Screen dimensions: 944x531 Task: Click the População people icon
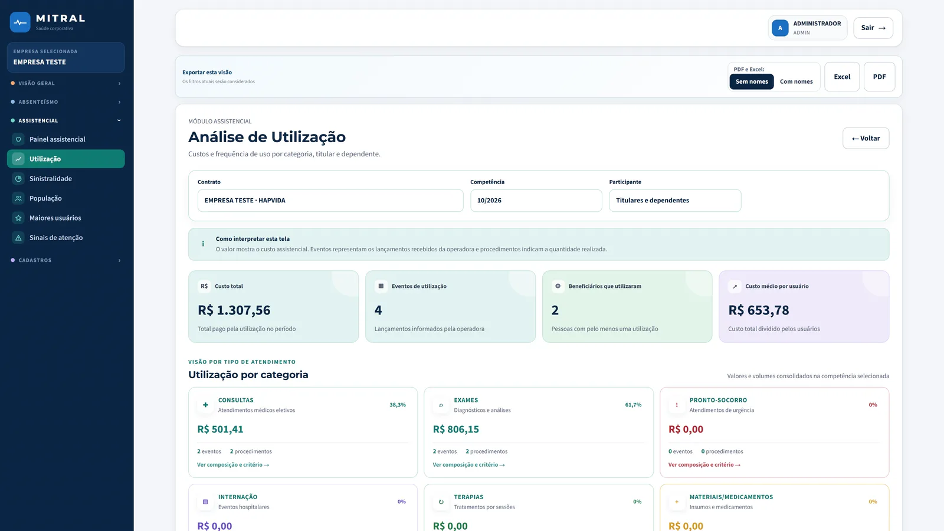(x=18, y=199)
